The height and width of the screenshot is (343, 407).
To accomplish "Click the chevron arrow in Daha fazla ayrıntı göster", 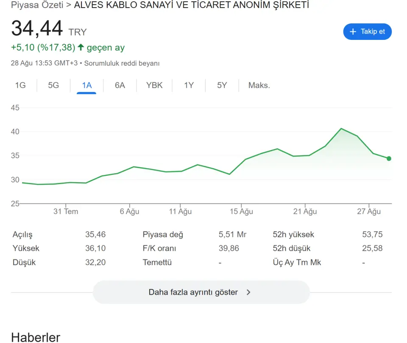I will (x=248, y=292).
